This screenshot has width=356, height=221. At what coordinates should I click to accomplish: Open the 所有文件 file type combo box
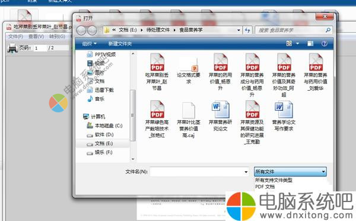coord(290,172)
